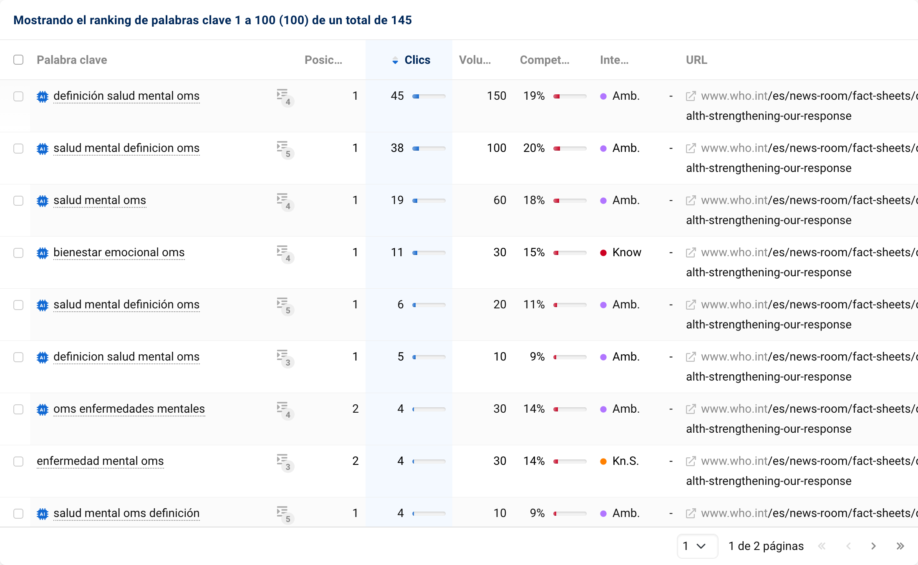The image size is (918, 565).
Task: Sort by Clics column arrow
Action: 395,61
